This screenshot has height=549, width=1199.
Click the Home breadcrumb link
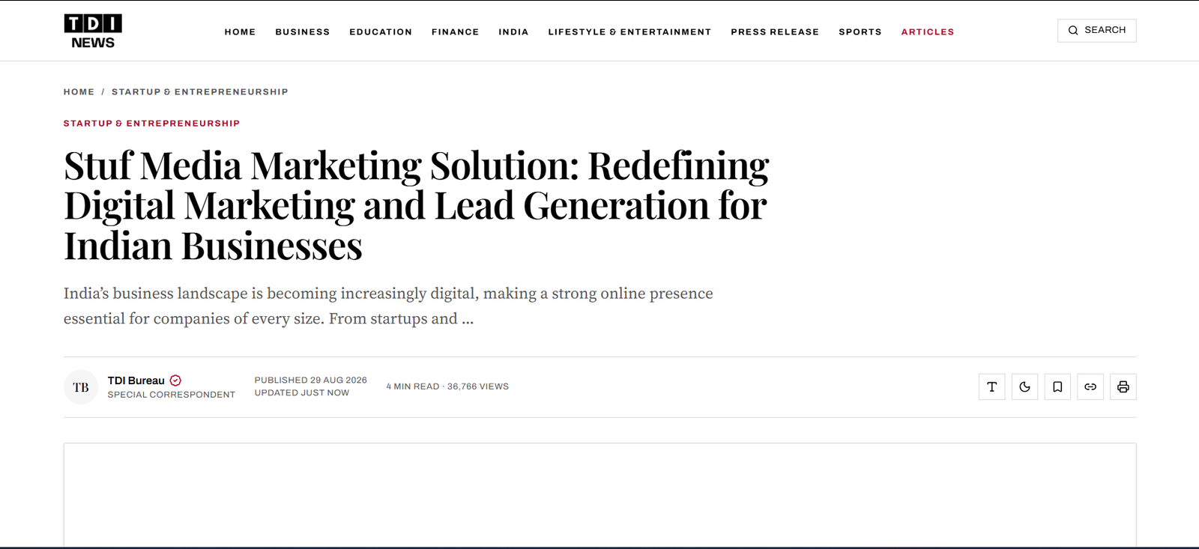(x=79, y=92)
